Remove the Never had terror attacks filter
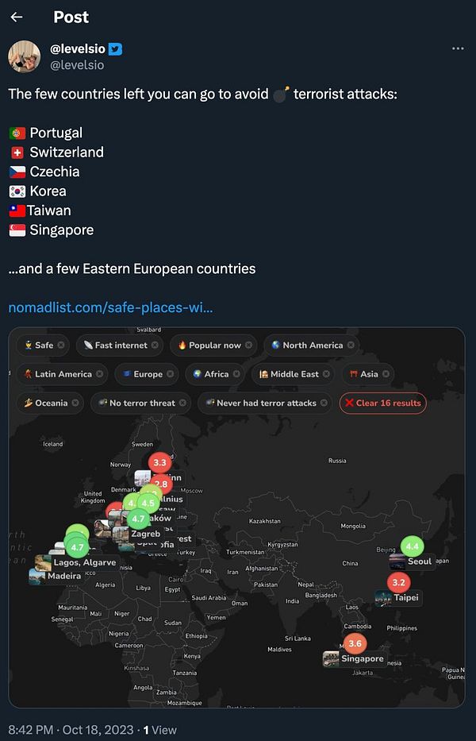Viewport: 476px width, 741px height. point(324,403)
